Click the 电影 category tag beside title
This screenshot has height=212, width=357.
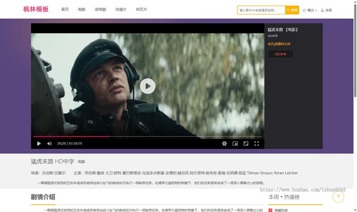tap(82, 162)
